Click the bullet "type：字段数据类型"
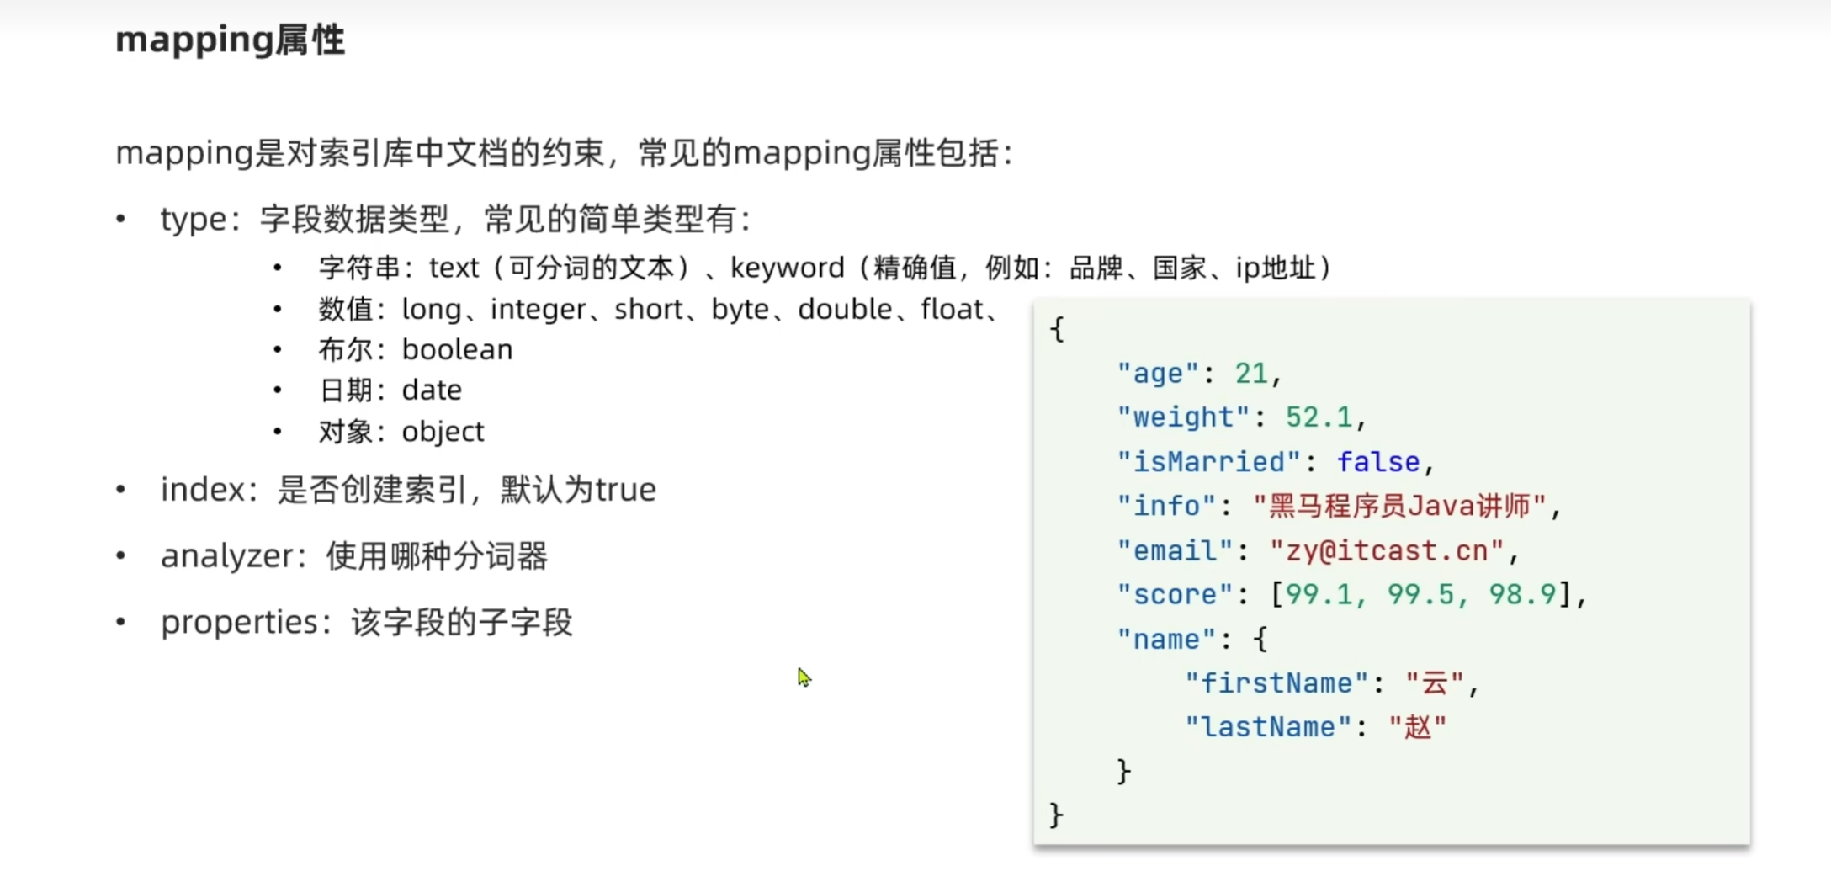The width and height of the screenshot is (1831, 871). pos(455,220)
